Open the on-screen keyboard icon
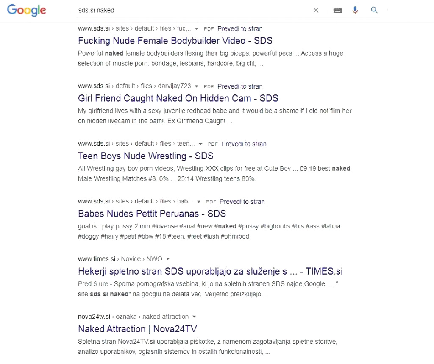 (337, 10)
